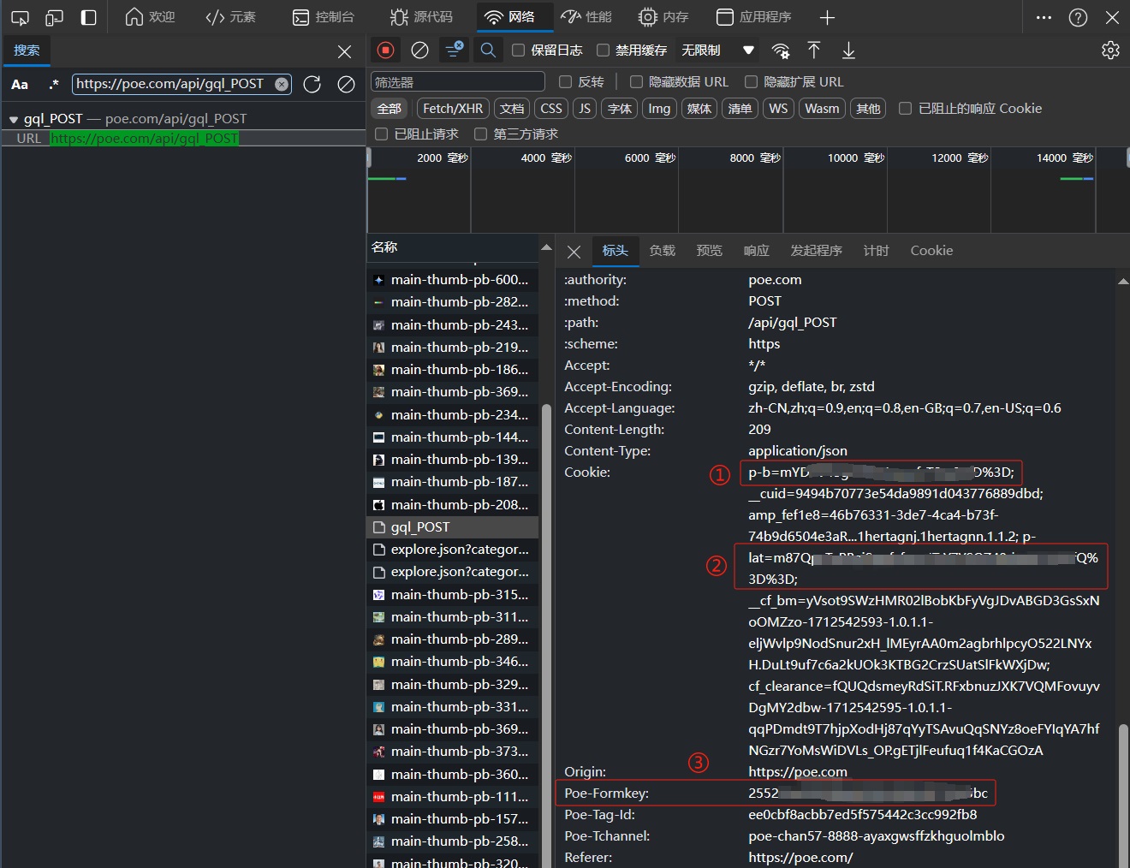1130x868 pixels.
Task: Open the 无限制 throttling dropdown
Action: tap(718, 51)
